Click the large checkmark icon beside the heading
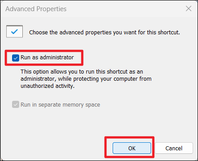 pos(14,31)
